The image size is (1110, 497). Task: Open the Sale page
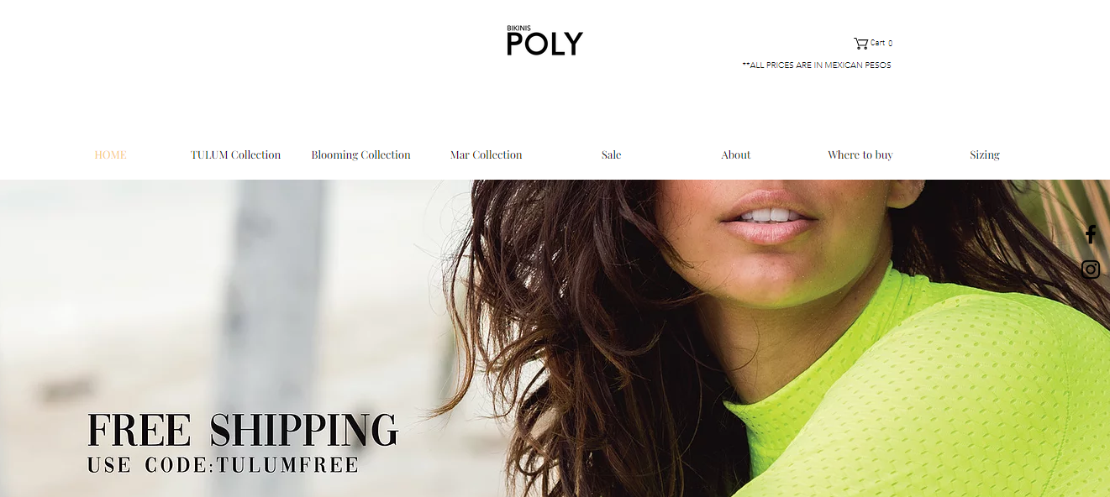coord(611,154)
